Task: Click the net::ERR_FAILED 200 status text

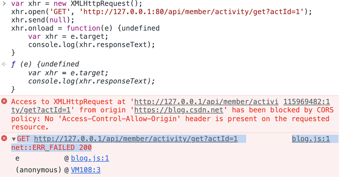Action: pyautogui.click(x=51, y=148)
